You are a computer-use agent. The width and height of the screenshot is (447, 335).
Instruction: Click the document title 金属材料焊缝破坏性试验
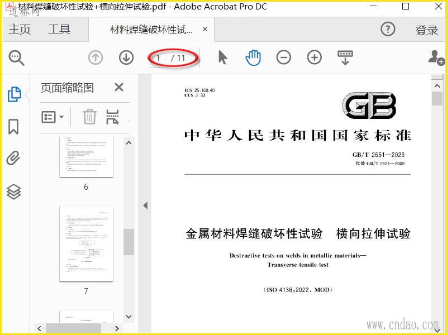(254, 234)
